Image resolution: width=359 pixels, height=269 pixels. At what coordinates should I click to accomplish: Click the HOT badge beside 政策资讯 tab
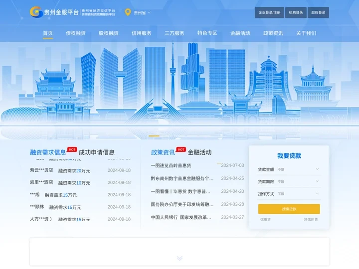pyautogui.click(x=181, y=149)
